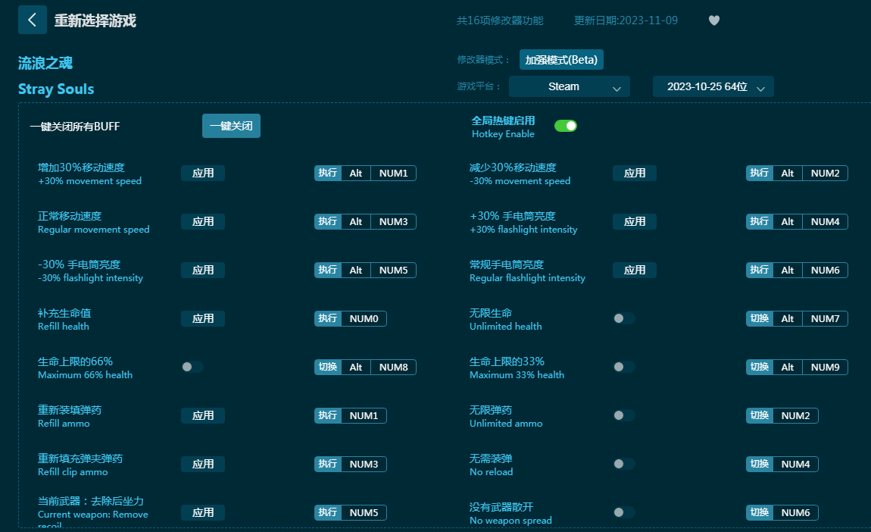Click the Alt modifier key for Unlimited health
The height and width of the screenshot is (532, 871).
pyautogui.click(x=788, y=318)
